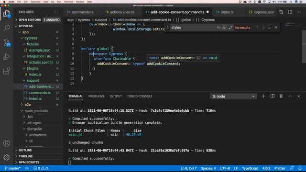306x172 pixels.
Task: Change indentation via Spaces: 4
Action: (x=208, y=168)
